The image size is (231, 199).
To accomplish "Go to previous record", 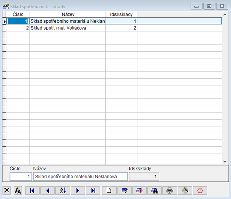I will tap(47, 190).
